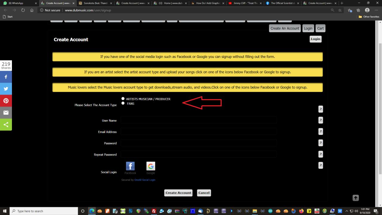This screenshot has height=215, width=382.
Task: Open the Windows Start menu
Action: click(x=5, y=211)
